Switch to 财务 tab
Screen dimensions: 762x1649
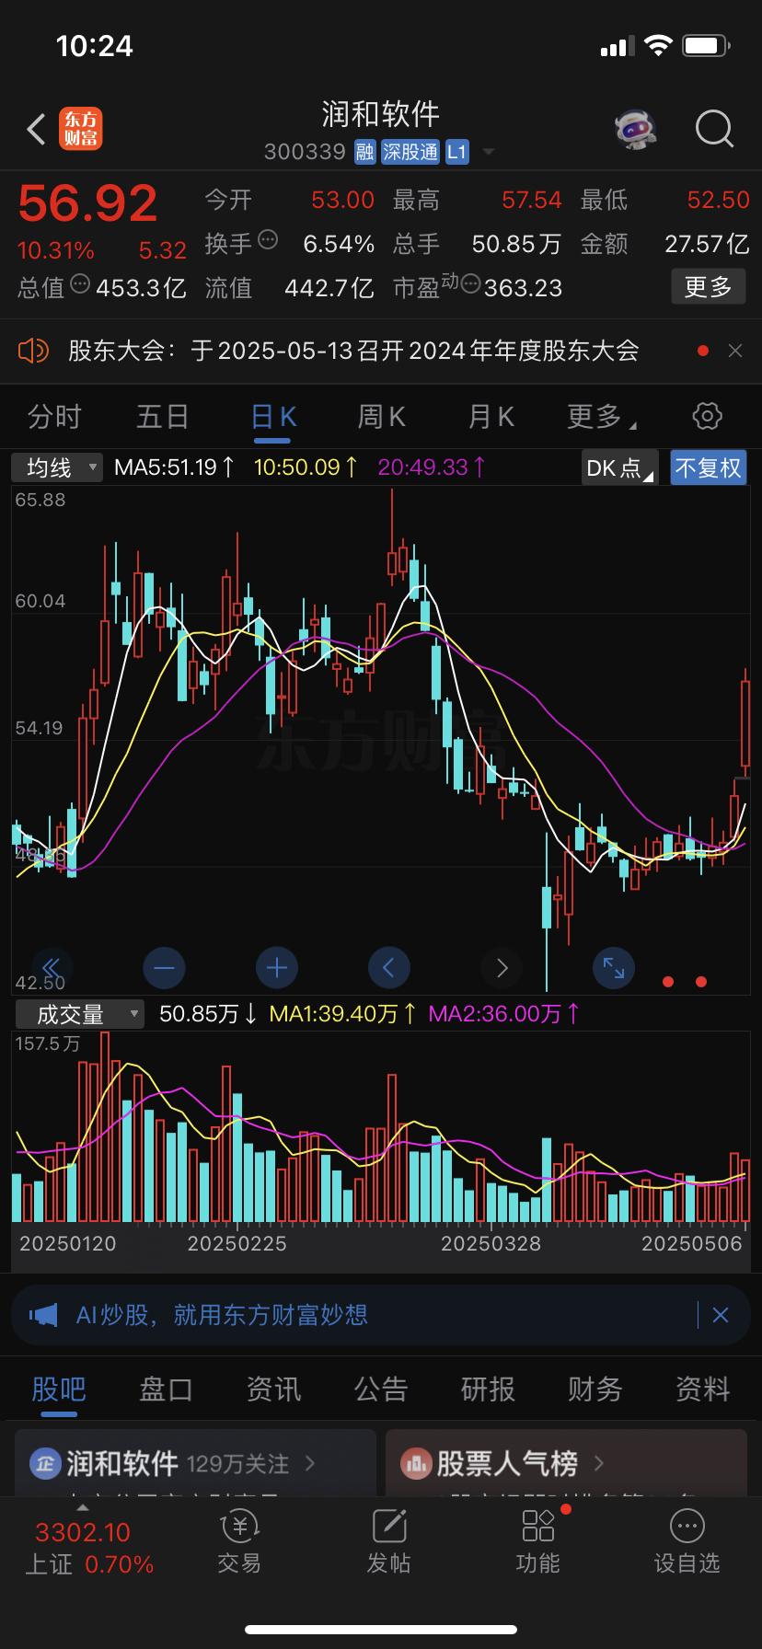click(595, 1390)
